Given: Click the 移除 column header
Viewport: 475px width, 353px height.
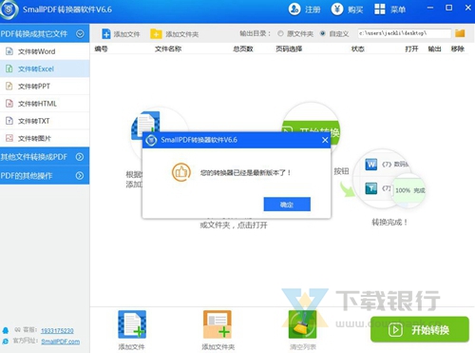Looking at the screenshot, I should pyautogui.click(x=458, y=49).
